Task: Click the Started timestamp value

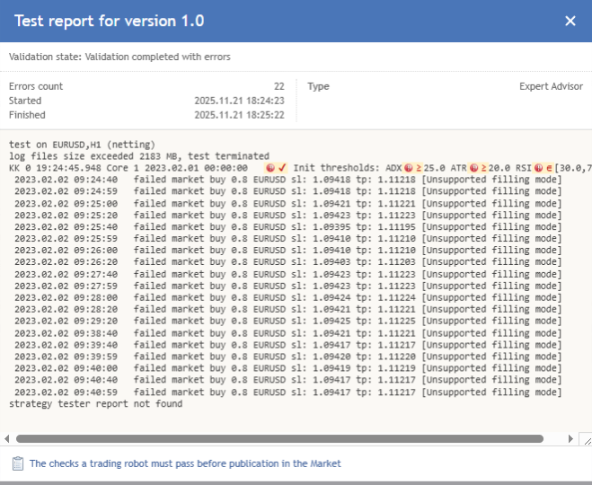Action: pyautogui.click(x=239, y=101)
